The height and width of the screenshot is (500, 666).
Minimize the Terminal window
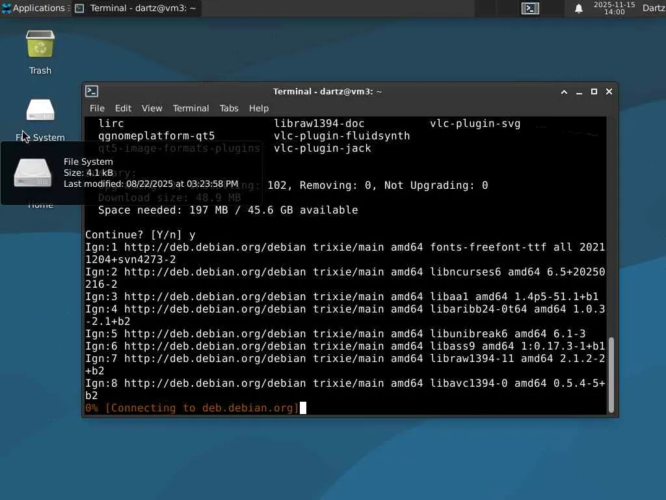[x=579, y=92]
